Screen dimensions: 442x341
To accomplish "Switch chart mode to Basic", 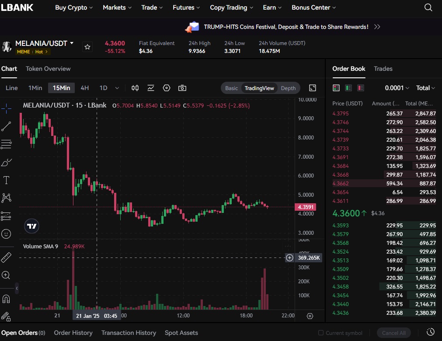I will coord(231,88).
